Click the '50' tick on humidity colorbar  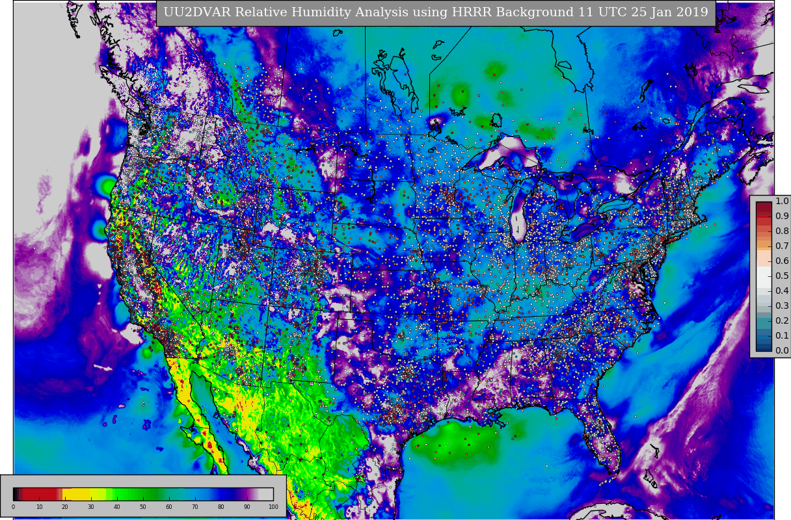coord(143,507)
